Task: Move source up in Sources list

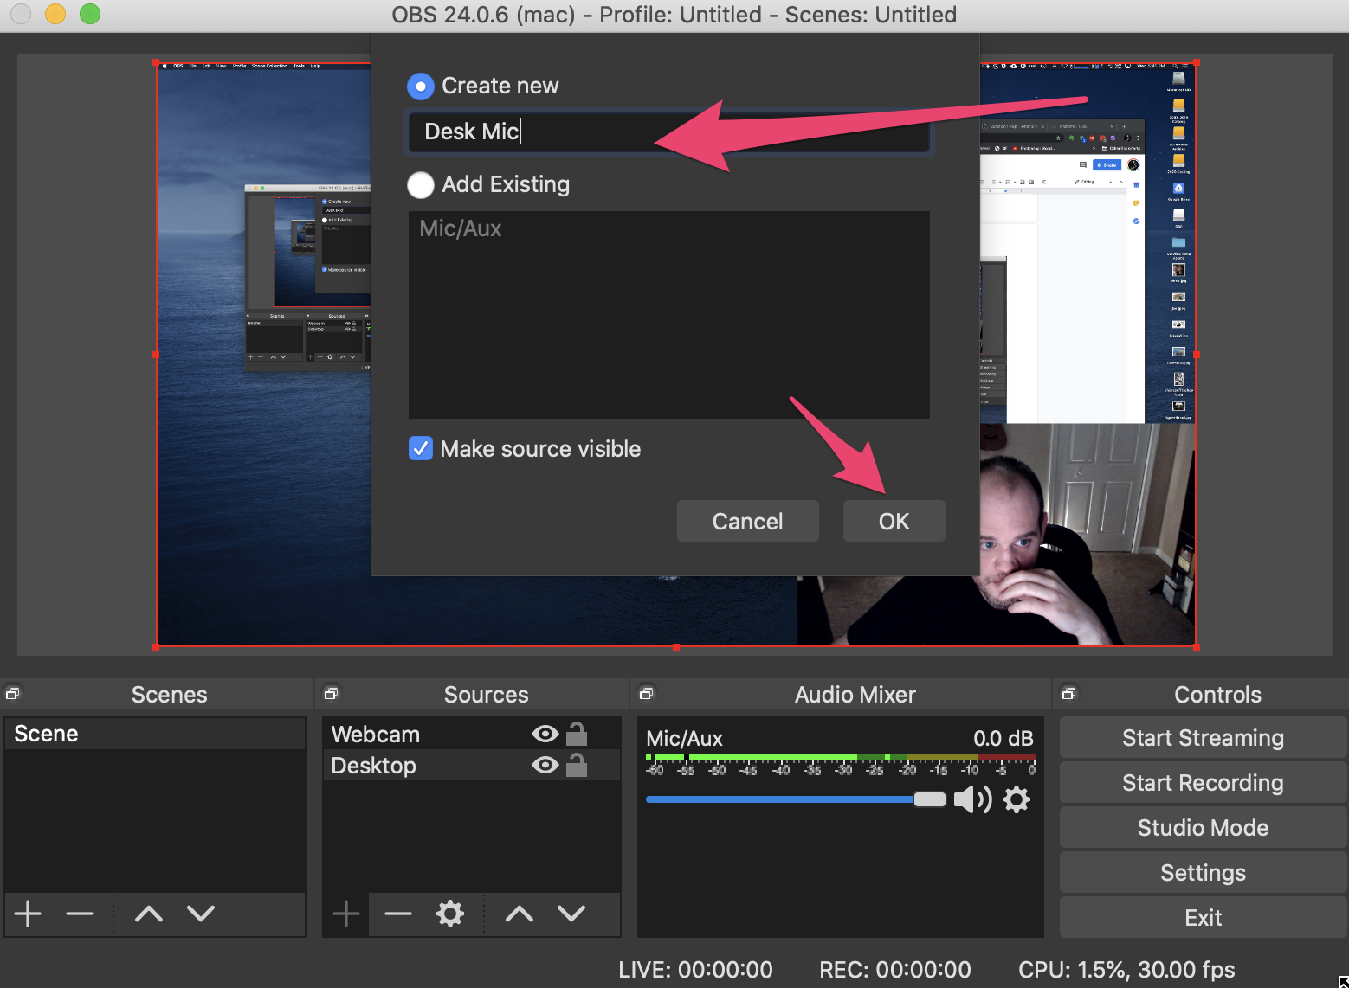Action: tap(520, 914)
